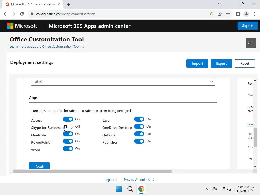Open Windows taskbar search
The image size is (260, 195).
click(x=130, y=189)
